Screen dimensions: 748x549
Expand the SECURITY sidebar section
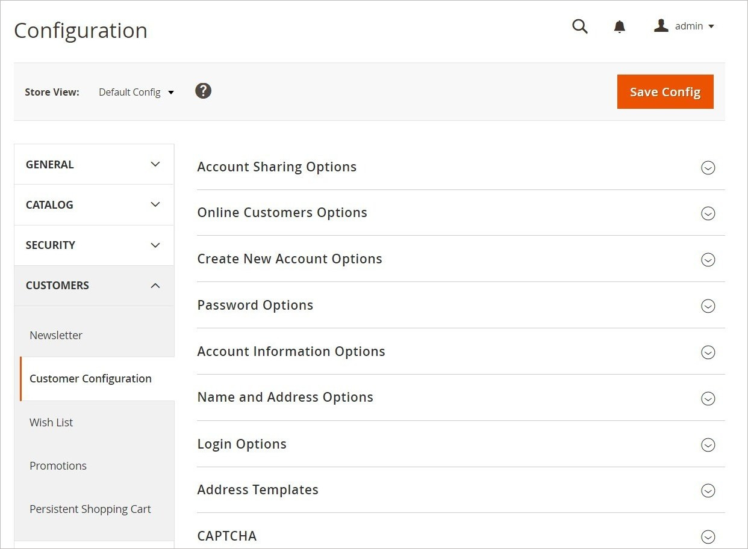94,245
